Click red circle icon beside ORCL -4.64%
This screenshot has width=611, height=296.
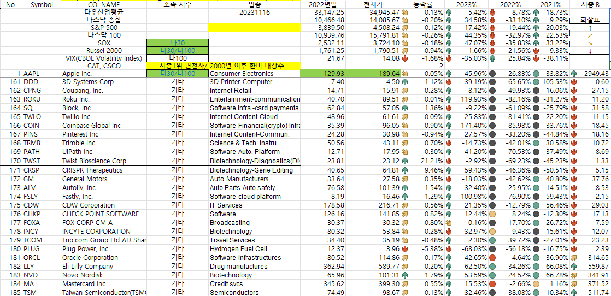click(x=492, y=257)
